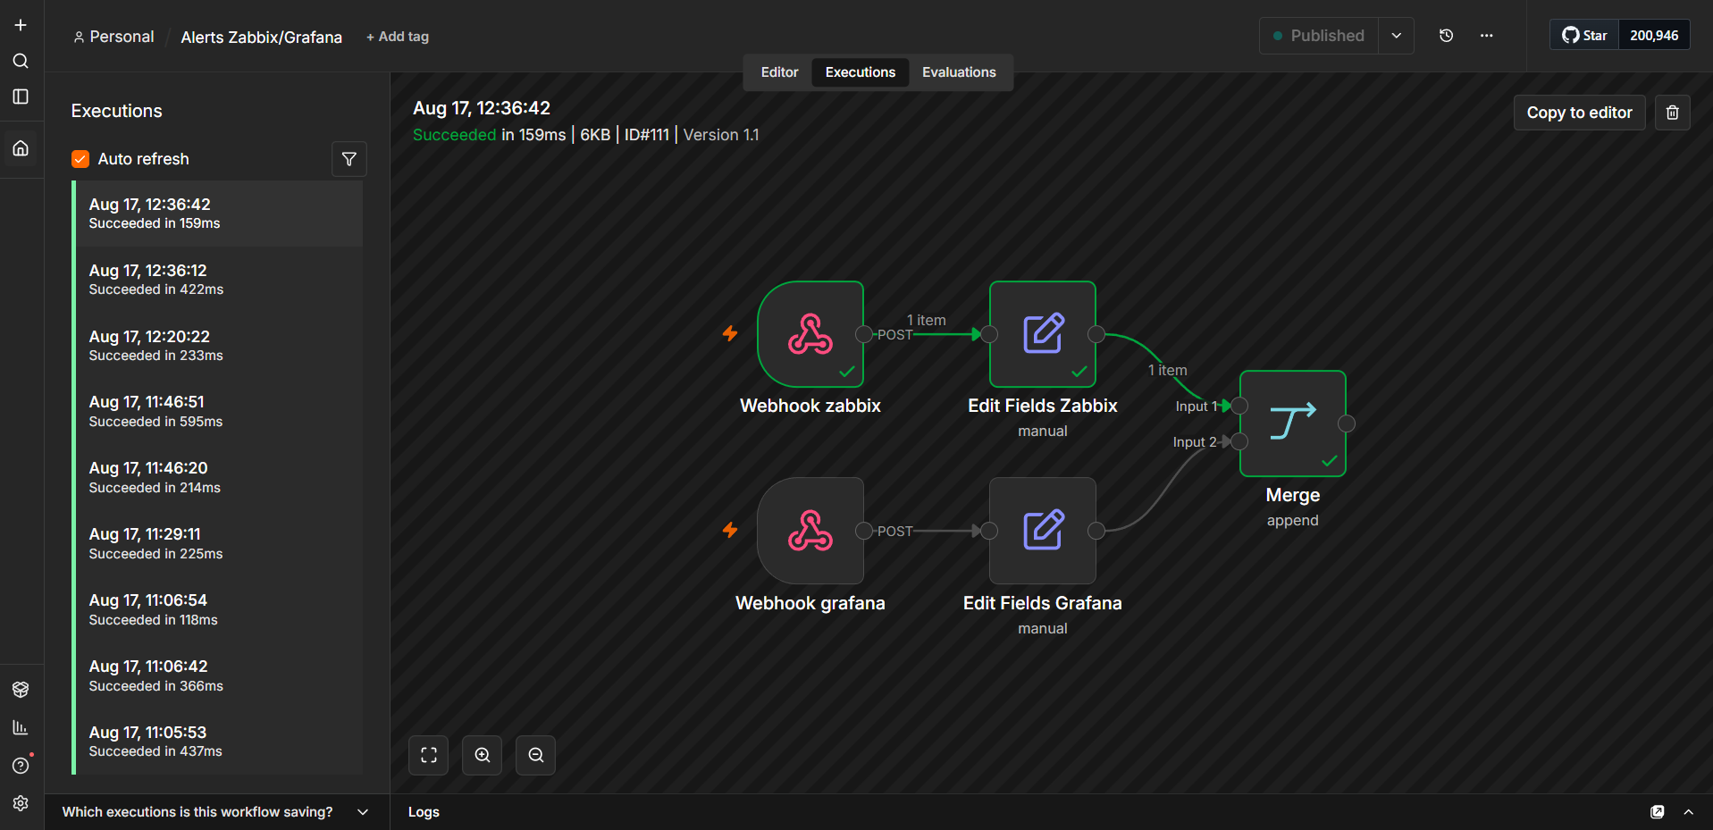The image size is (1713, 830).
Task: Click the plus icon in the left sidebar
Action: pos(21,25)
